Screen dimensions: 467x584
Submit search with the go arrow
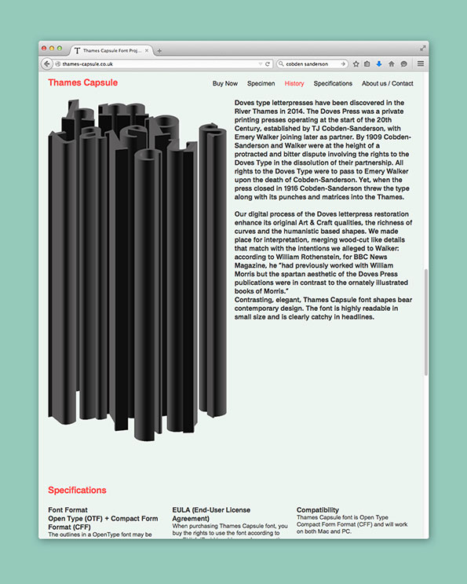click(x=343, y=64)
